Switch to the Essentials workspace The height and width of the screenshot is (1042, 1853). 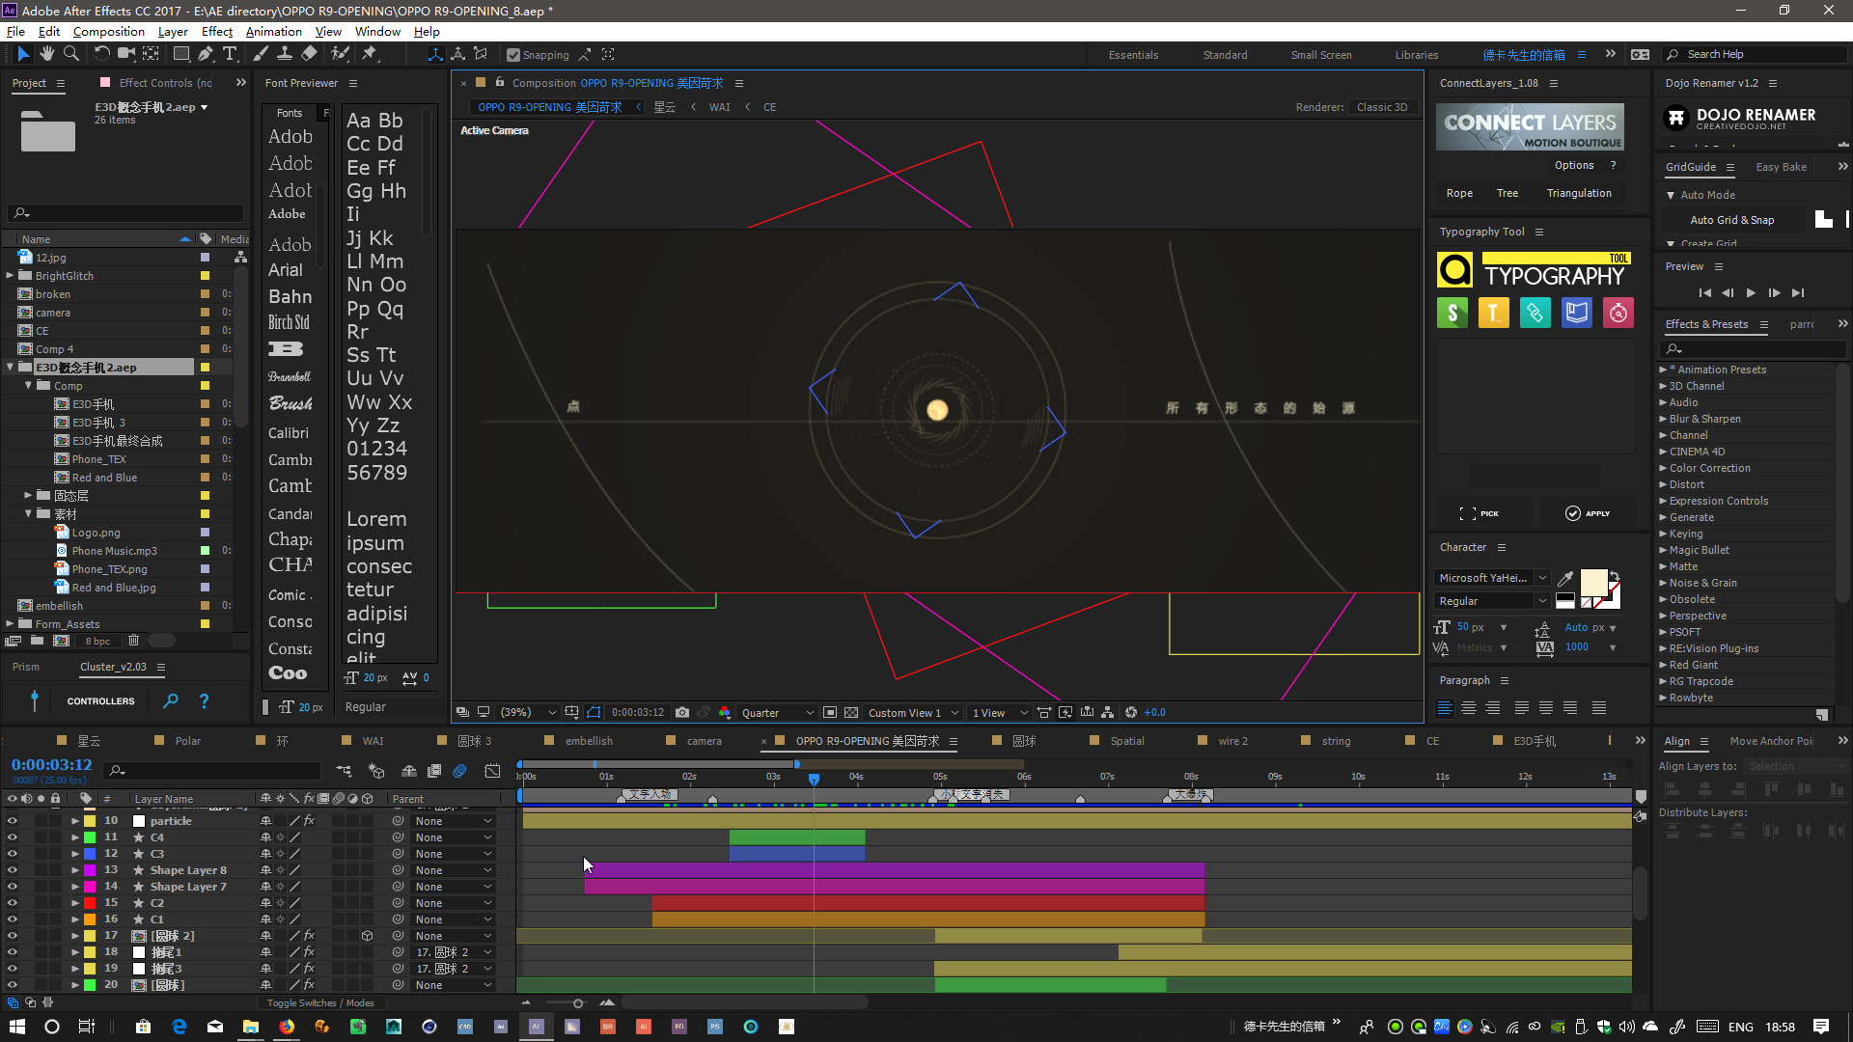point(1133,55)
